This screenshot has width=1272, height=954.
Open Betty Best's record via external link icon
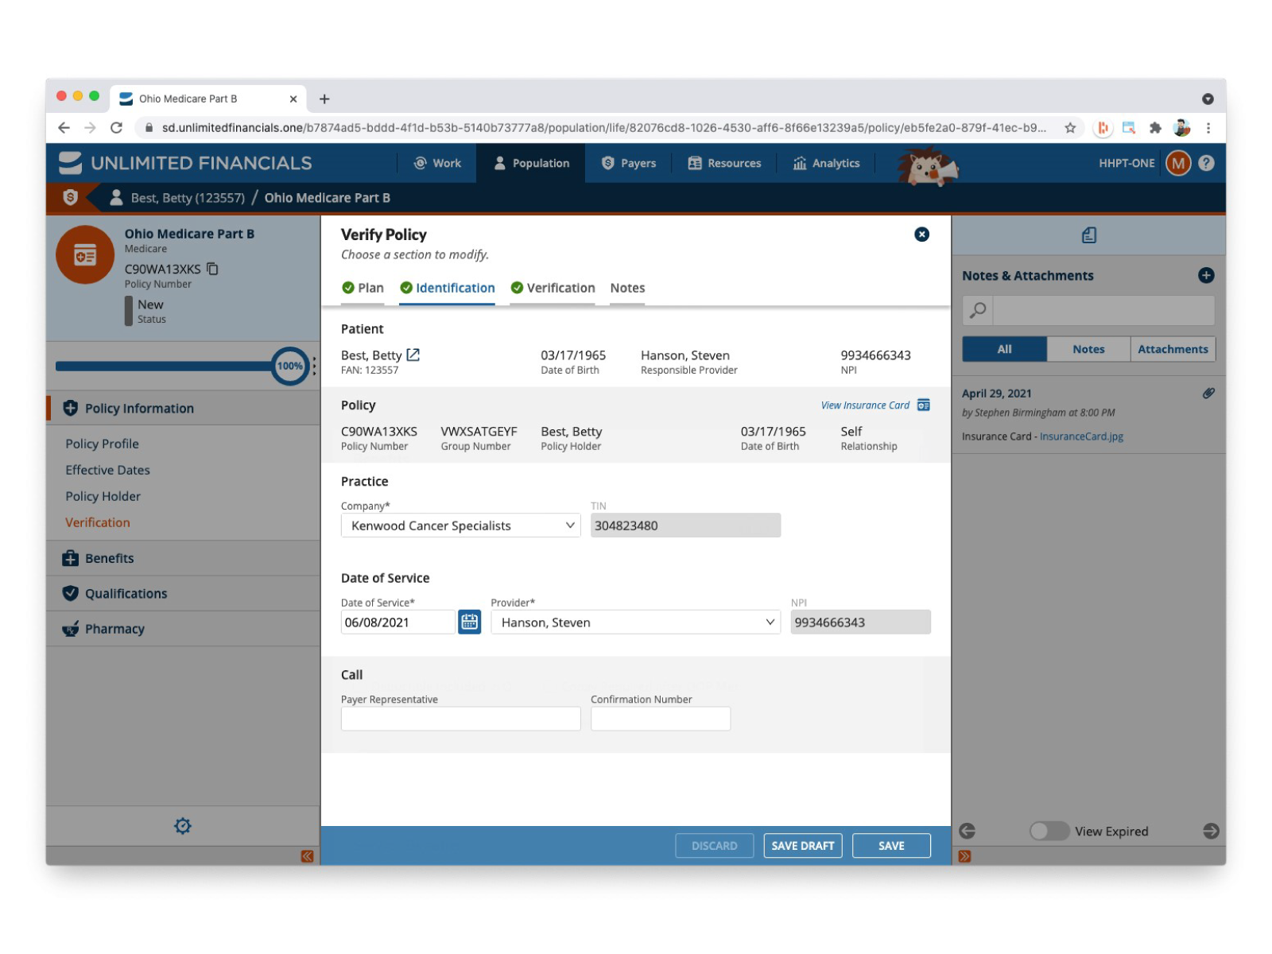[416, 354]
